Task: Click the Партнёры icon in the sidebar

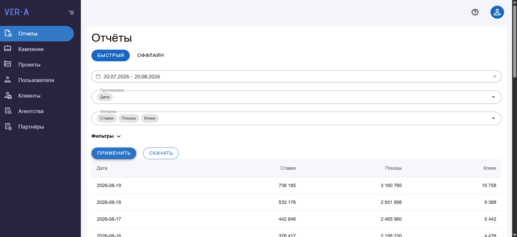Action: (7, 127)
